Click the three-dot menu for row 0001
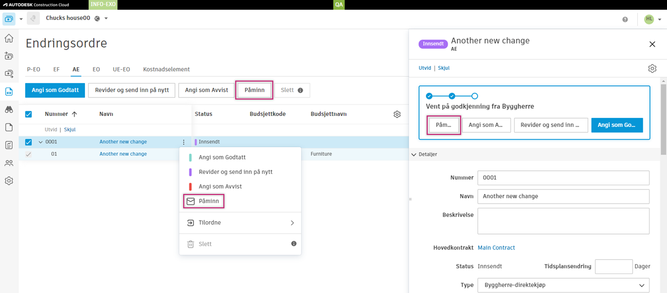Screen dimensions: 667x293 tap(184, 142)
